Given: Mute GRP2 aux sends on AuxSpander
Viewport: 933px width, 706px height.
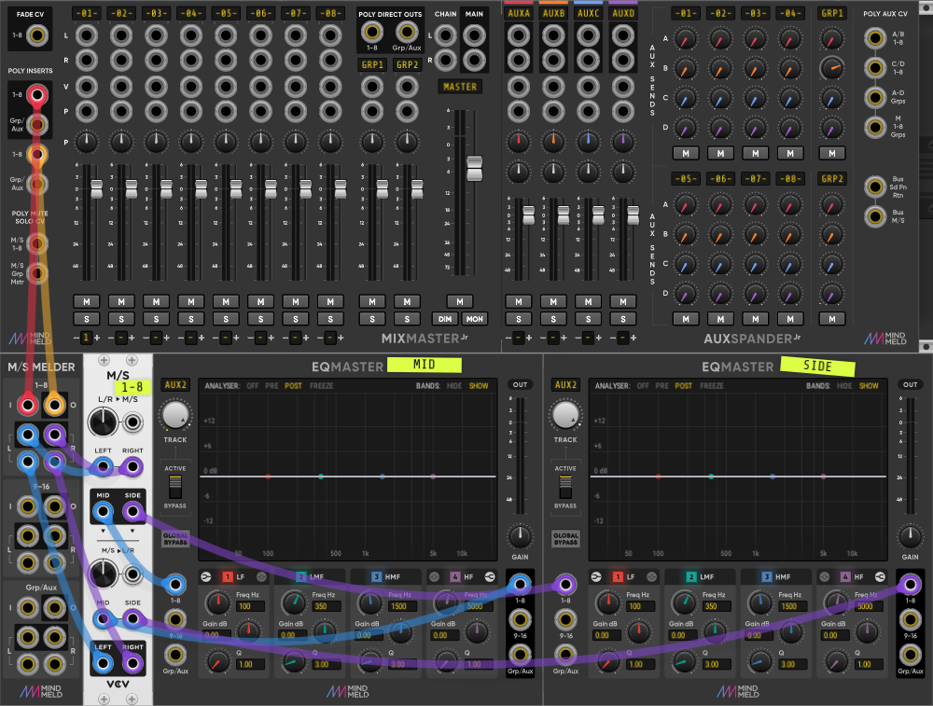Looking at the screenshot, I should 832,319.
